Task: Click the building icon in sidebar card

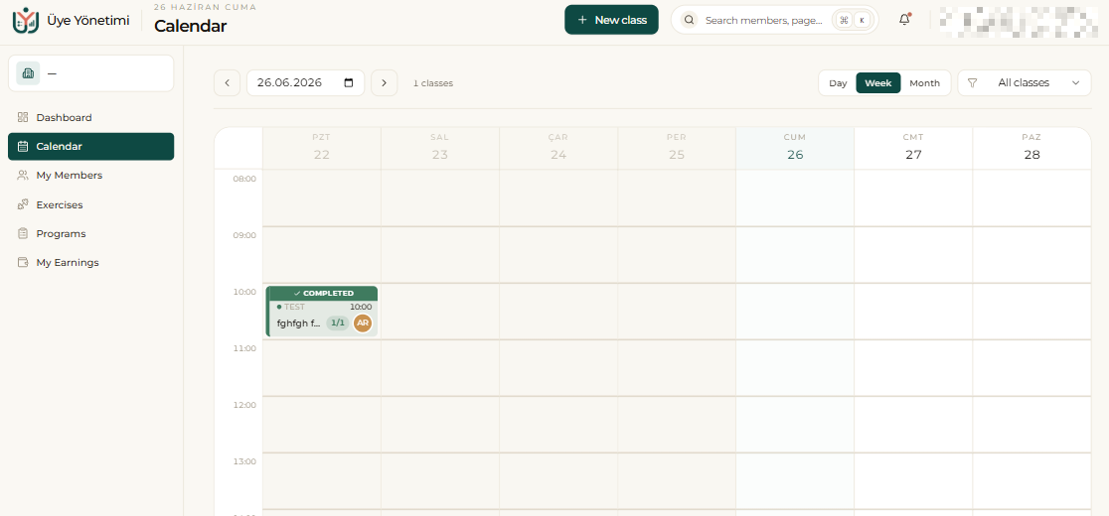Action: click(x=28, y=73)
